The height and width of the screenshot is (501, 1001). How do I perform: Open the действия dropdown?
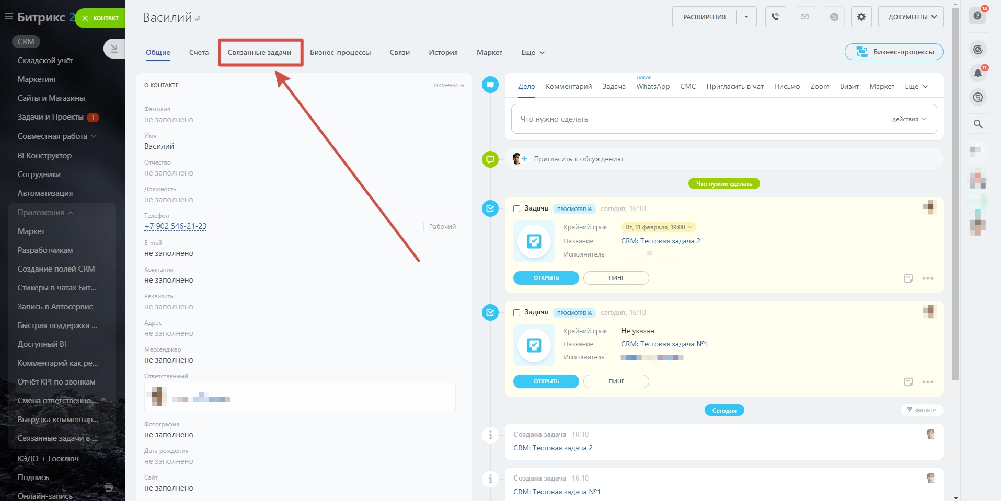click(909, 119)
